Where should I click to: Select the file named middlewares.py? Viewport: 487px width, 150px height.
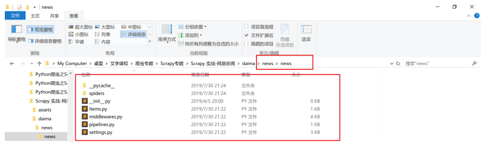coord(106,116)
